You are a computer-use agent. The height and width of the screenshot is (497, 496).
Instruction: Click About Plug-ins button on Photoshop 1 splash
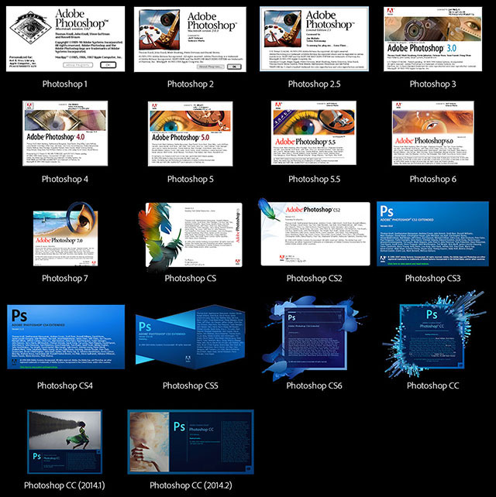(x=78, y=65)
